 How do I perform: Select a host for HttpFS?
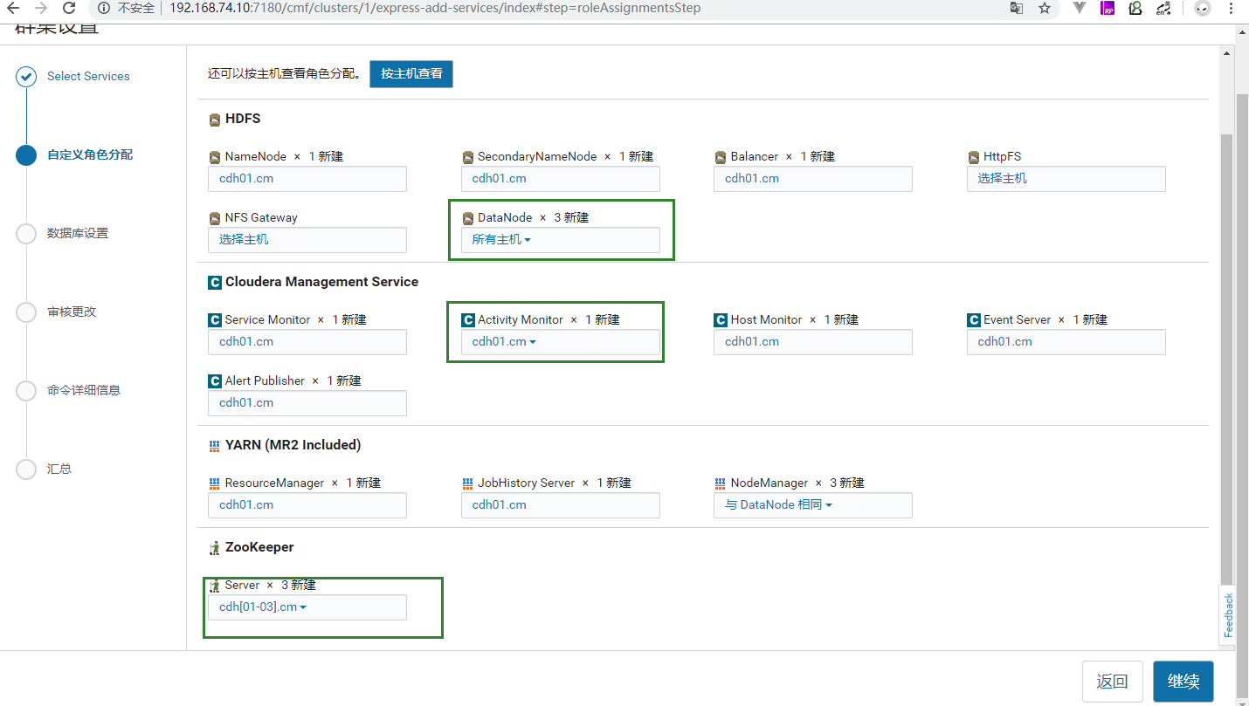1066,179
